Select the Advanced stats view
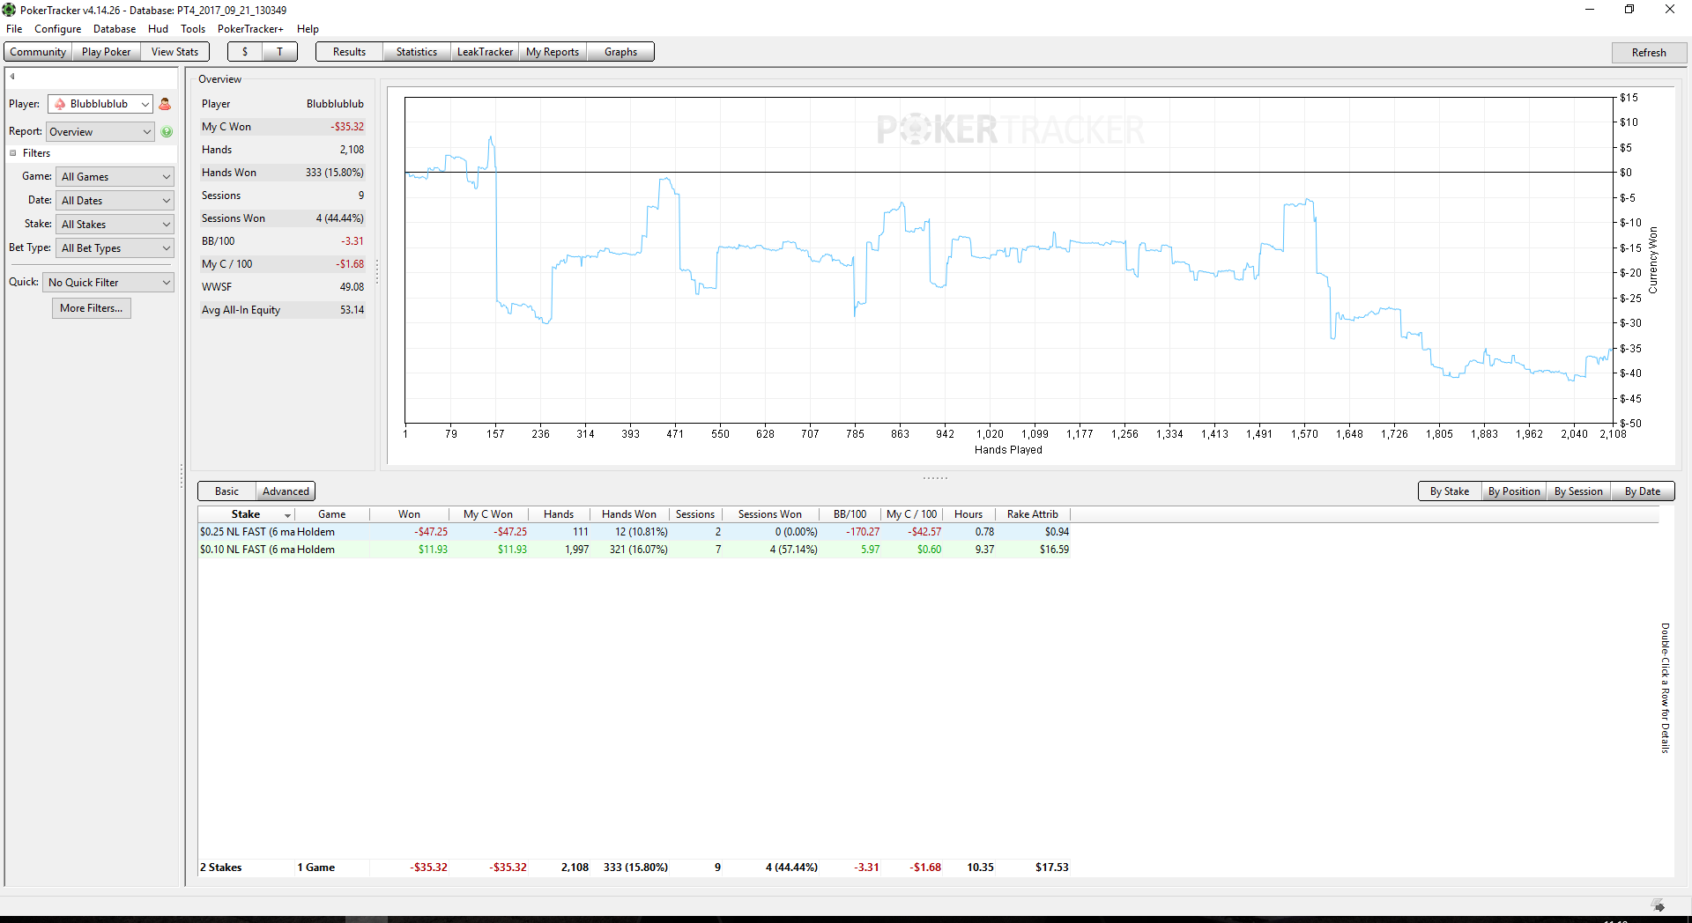 pyautogui.click(x=286, y=491)
